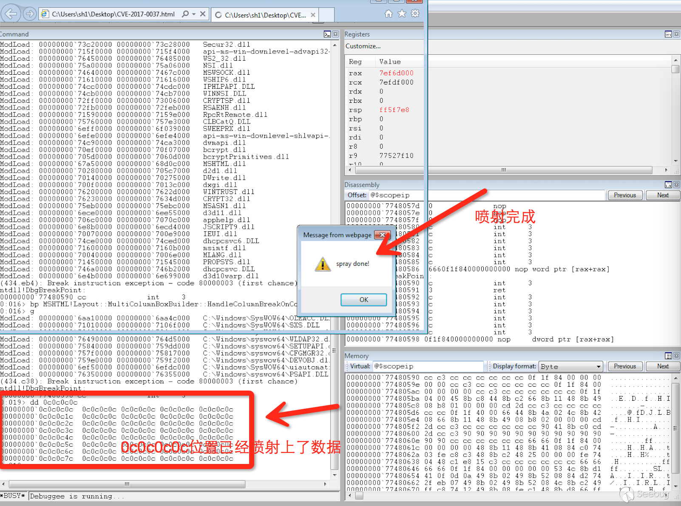Select the MSHTML.dll ModLoad line
The height and width of the screenshot is (506, 681).
click(123, 164)
